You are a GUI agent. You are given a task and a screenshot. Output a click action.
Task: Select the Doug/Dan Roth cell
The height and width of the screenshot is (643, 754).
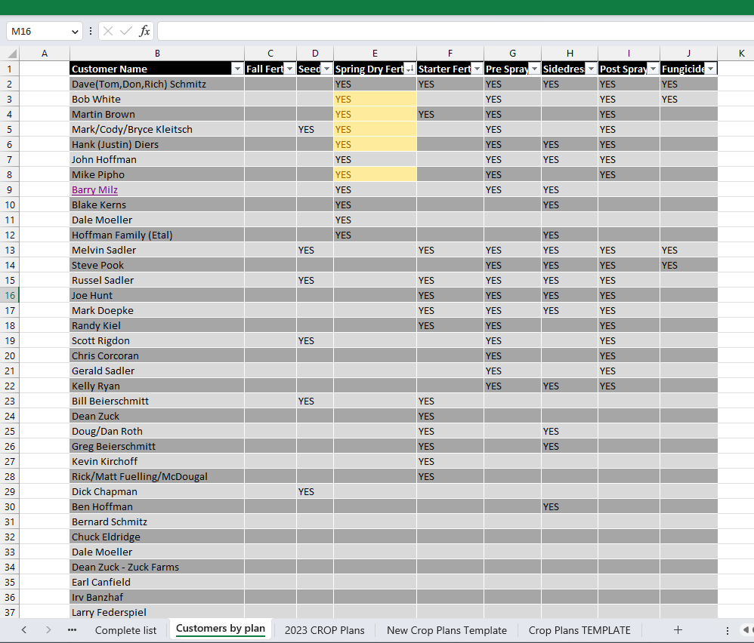coord(157,431)
